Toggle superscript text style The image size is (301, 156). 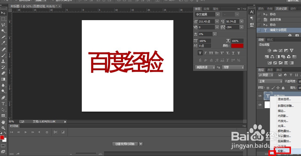tap(222, 53)
